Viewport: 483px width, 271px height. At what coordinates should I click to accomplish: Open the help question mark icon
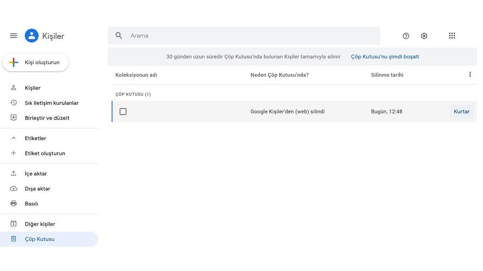pos(406,36)
